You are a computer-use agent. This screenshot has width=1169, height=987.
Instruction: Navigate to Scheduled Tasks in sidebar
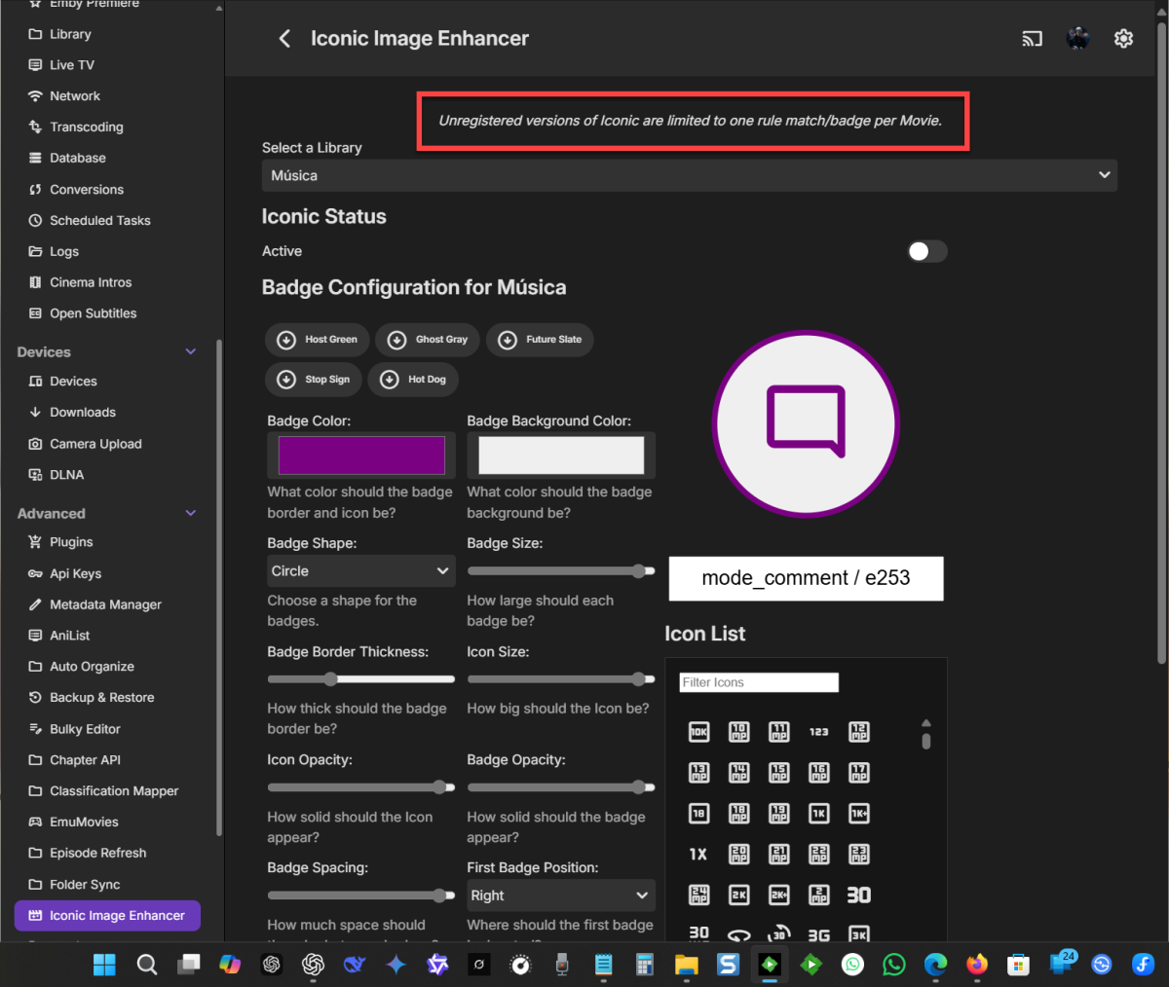99,221
